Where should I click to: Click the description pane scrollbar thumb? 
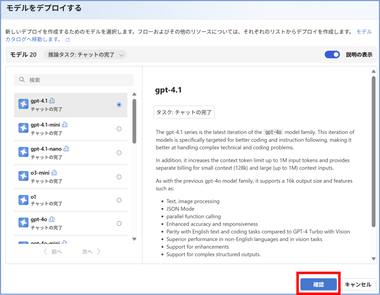click(x=373, y=152)
